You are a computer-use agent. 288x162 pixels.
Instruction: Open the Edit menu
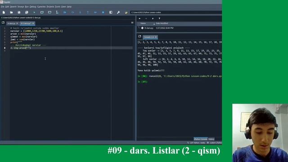tap(7, 7)
